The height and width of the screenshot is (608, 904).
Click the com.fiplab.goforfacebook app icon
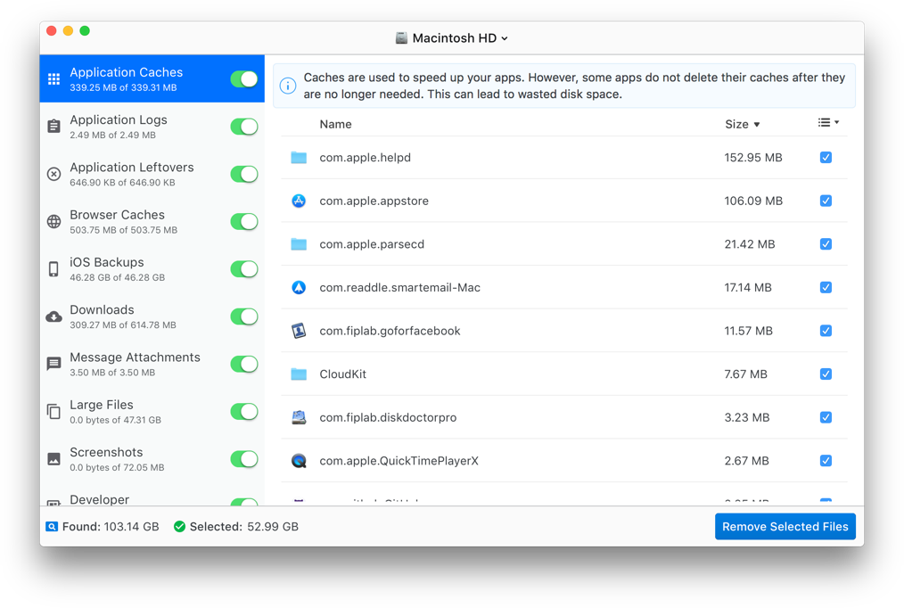[299, 331]
